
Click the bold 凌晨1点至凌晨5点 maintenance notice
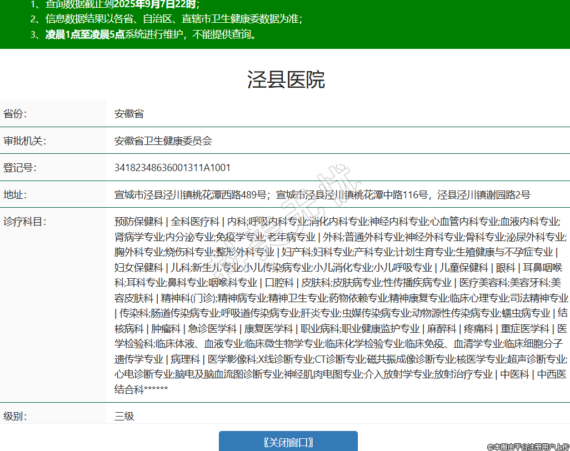[x=84, y=34]
